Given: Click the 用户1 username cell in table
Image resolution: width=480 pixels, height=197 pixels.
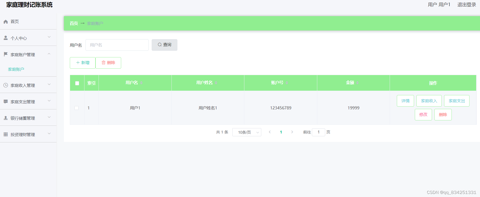Looking at the screenshot, I should (x=135, y=108).
